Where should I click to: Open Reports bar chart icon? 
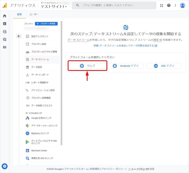[5, 24]
